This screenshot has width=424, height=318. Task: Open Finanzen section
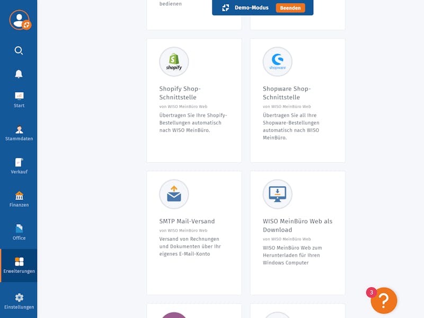19,199
